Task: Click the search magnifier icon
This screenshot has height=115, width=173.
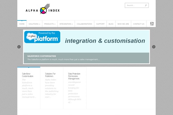Action: point(146,5)
